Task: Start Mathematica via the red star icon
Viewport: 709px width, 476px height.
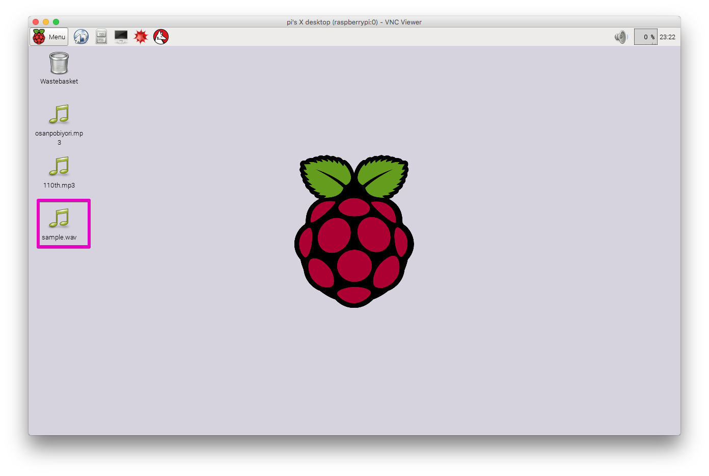Action: coord(141,36)
